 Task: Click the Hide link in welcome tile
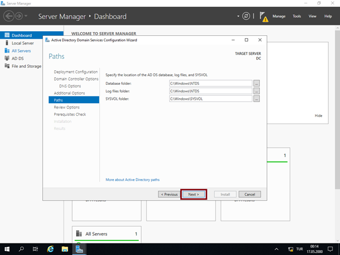(318, 115)
